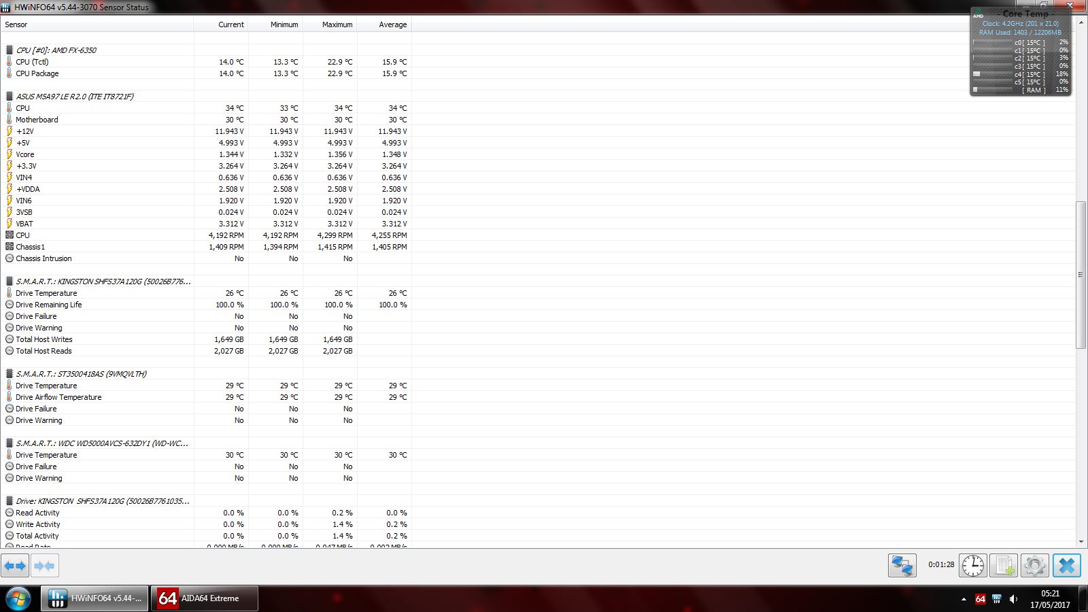The height and width of the screenshot is (612, 1088).
Task: Select Total Activity row
Action: coord(206,536)
